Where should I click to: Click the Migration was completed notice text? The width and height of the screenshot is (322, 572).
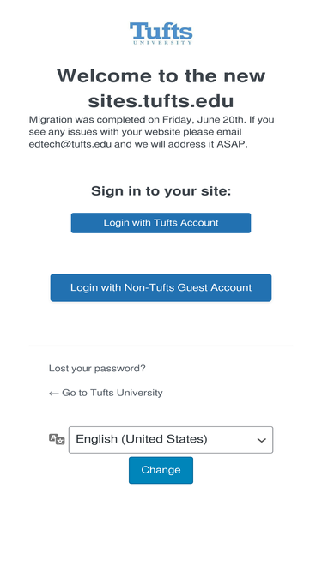point(151,132)
